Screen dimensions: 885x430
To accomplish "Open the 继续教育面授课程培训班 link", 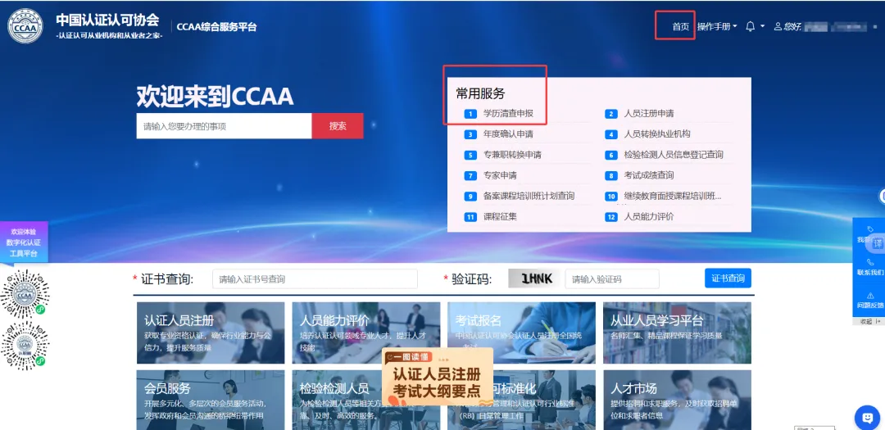I will (673, 197).
